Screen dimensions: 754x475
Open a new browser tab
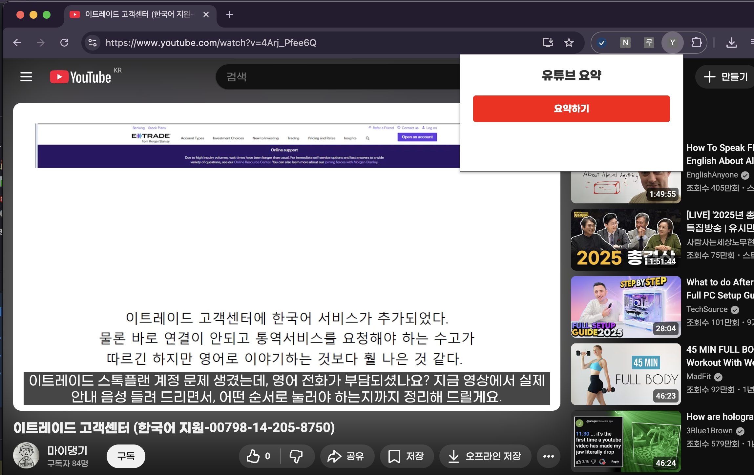pos(230,14)
